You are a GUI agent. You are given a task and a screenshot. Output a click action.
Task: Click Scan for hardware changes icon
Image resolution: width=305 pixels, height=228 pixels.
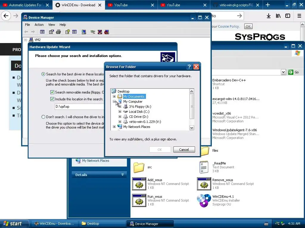[84, 32]
